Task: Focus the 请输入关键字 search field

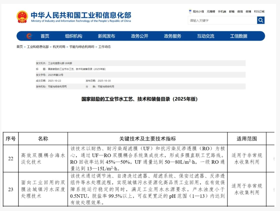Action: pyautogui.click(x=222, y=20)
